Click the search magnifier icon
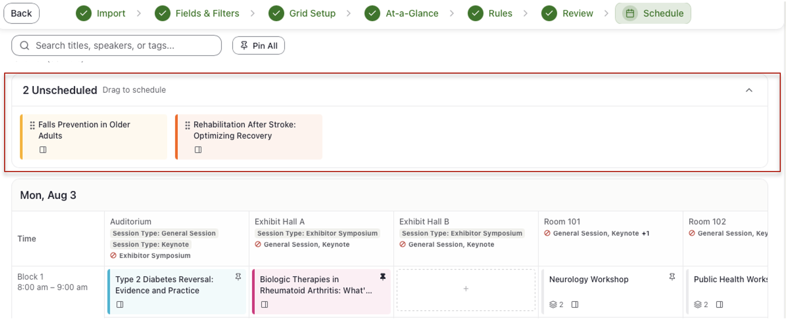 tap(24, 46)
